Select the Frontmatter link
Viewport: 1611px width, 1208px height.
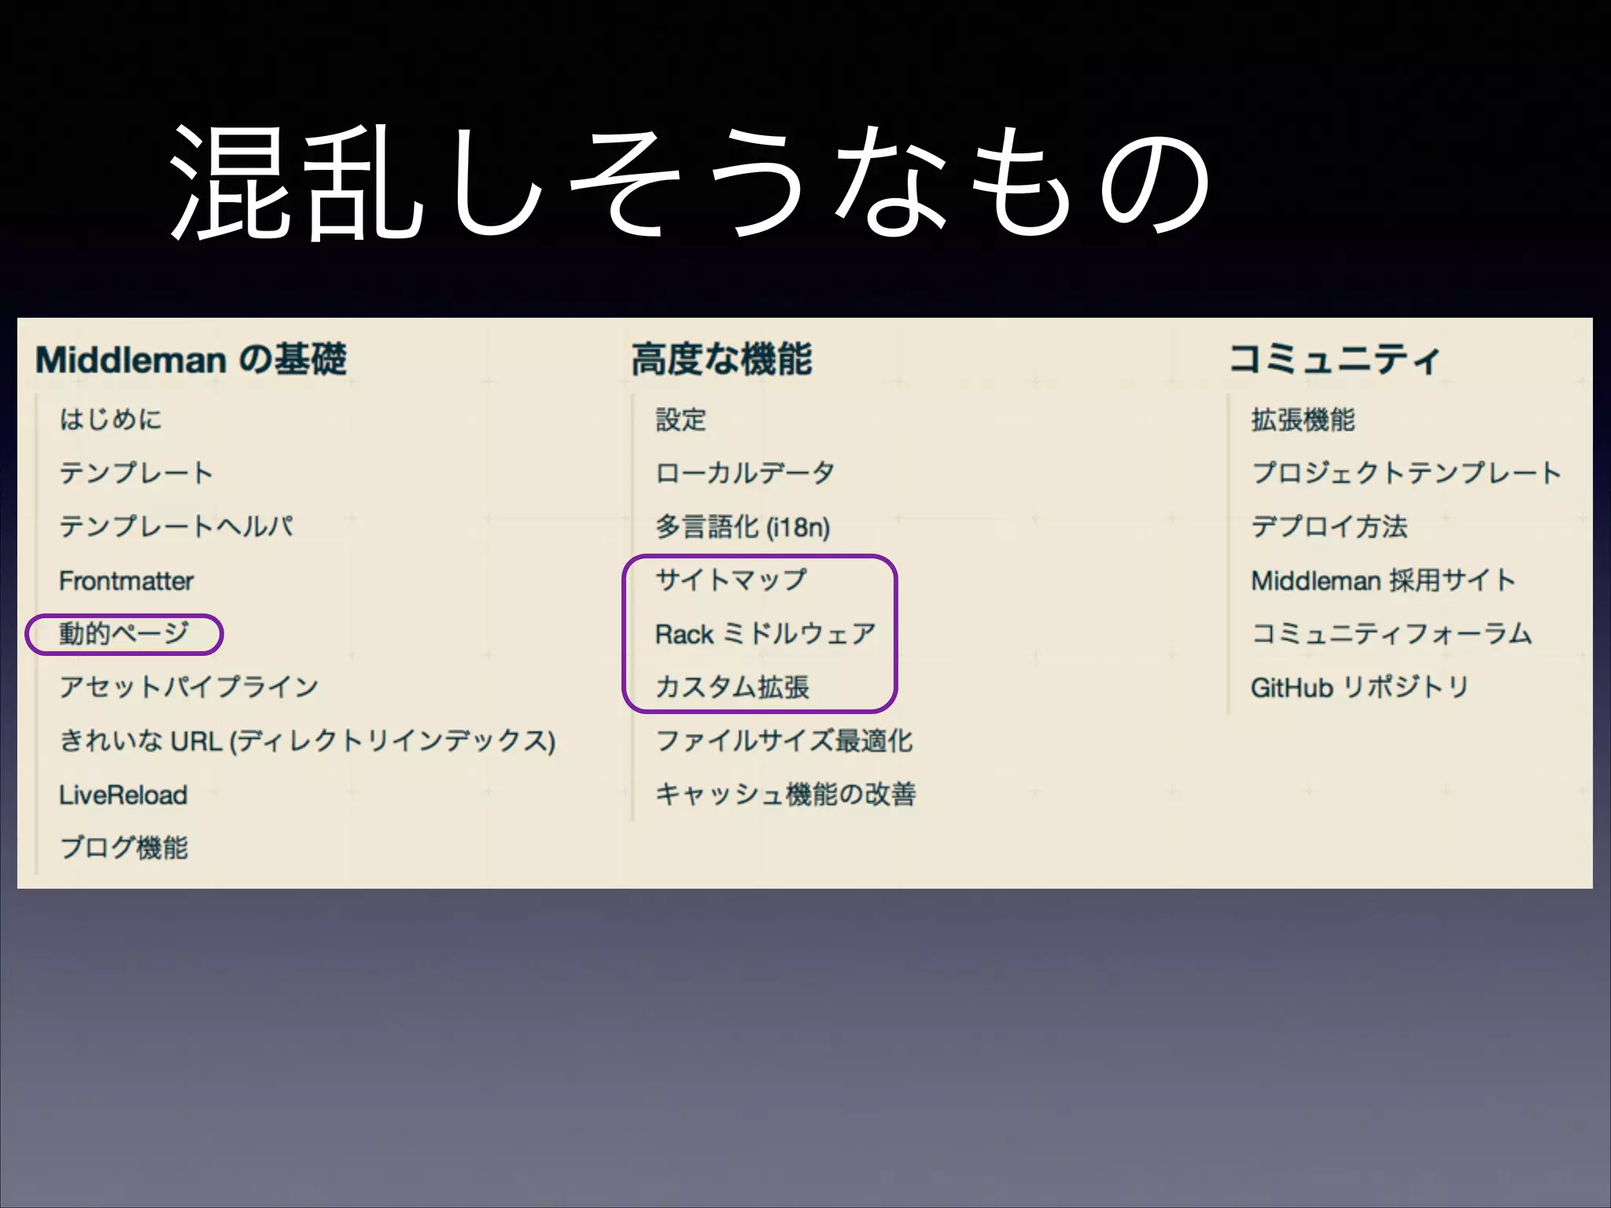127,580
